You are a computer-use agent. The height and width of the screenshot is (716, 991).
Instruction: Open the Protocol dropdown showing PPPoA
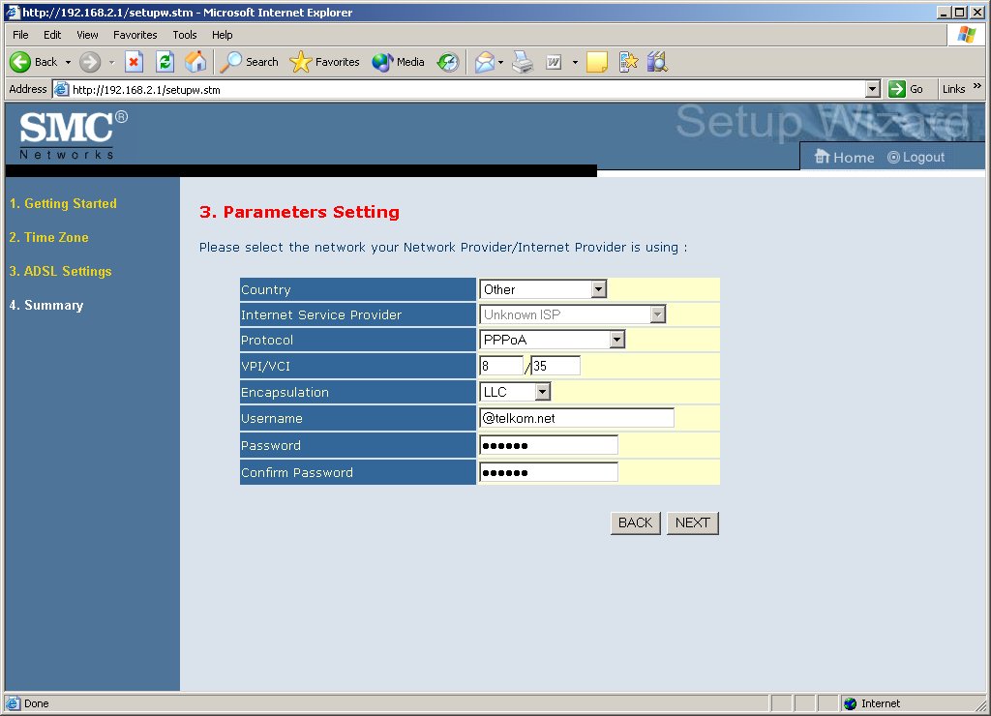(616, 340)
